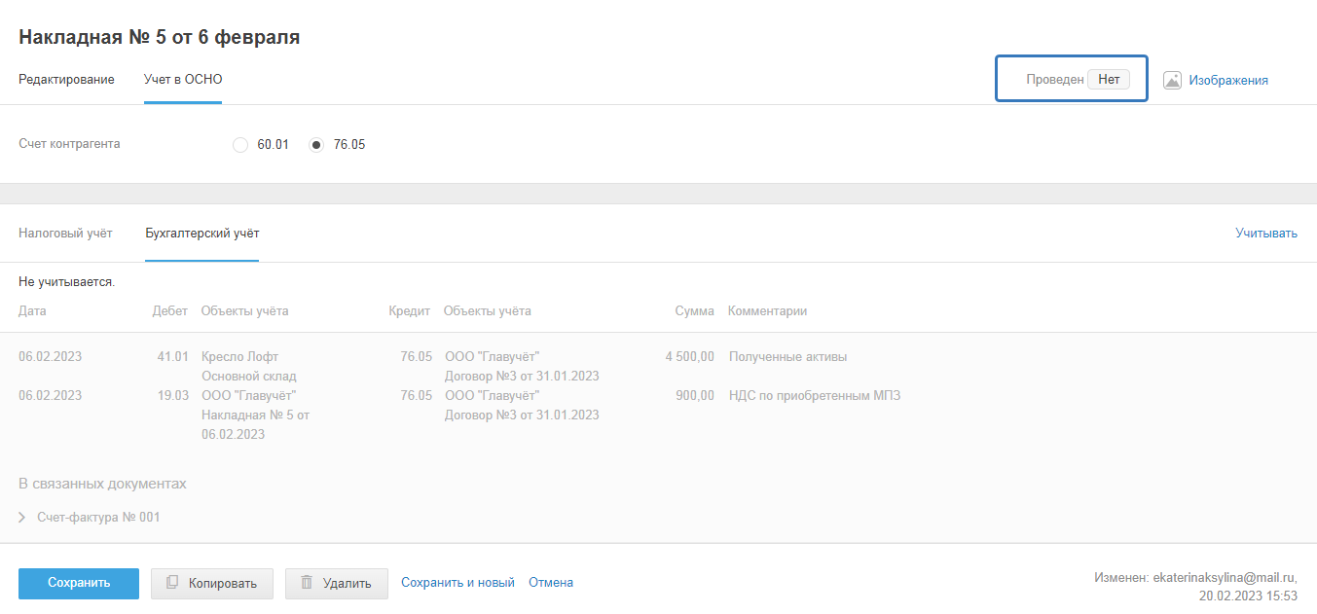The image size is (1317, 614).
Task: Switch to the Редактирование tab
Action: click(x=66, y=80)
